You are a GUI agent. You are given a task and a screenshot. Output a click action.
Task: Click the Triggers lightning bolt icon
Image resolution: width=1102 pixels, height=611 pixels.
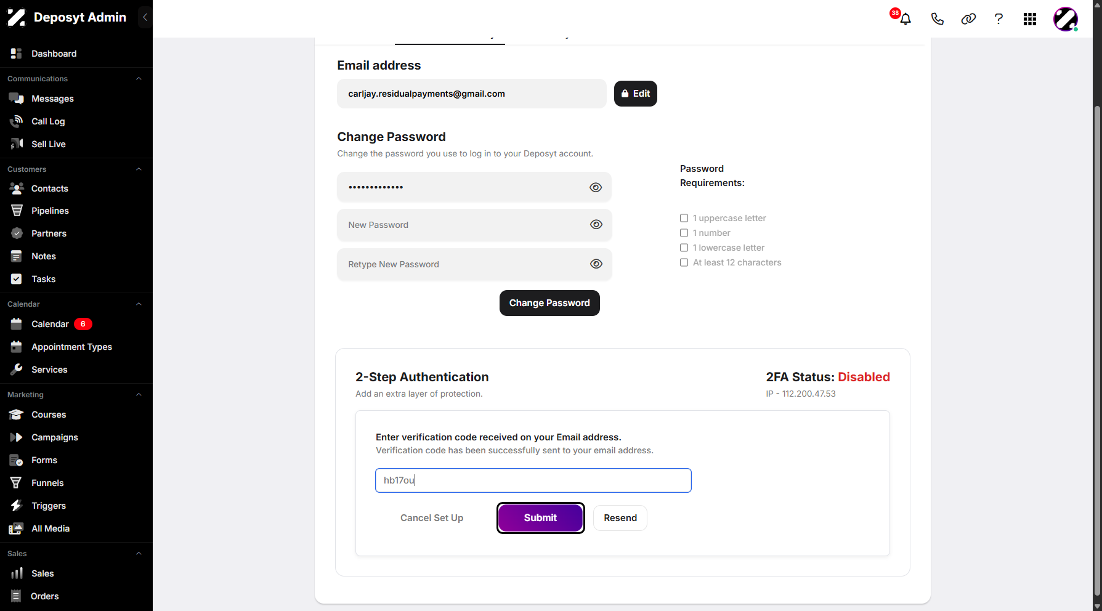pyautogui.click(x=17, y=506)
